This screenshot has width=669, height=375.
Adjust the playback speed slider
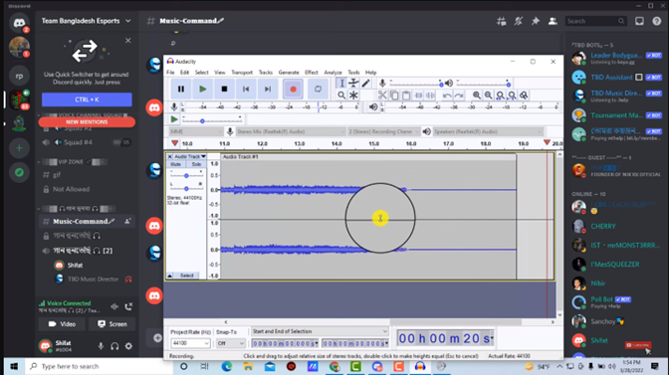(212, 120)
